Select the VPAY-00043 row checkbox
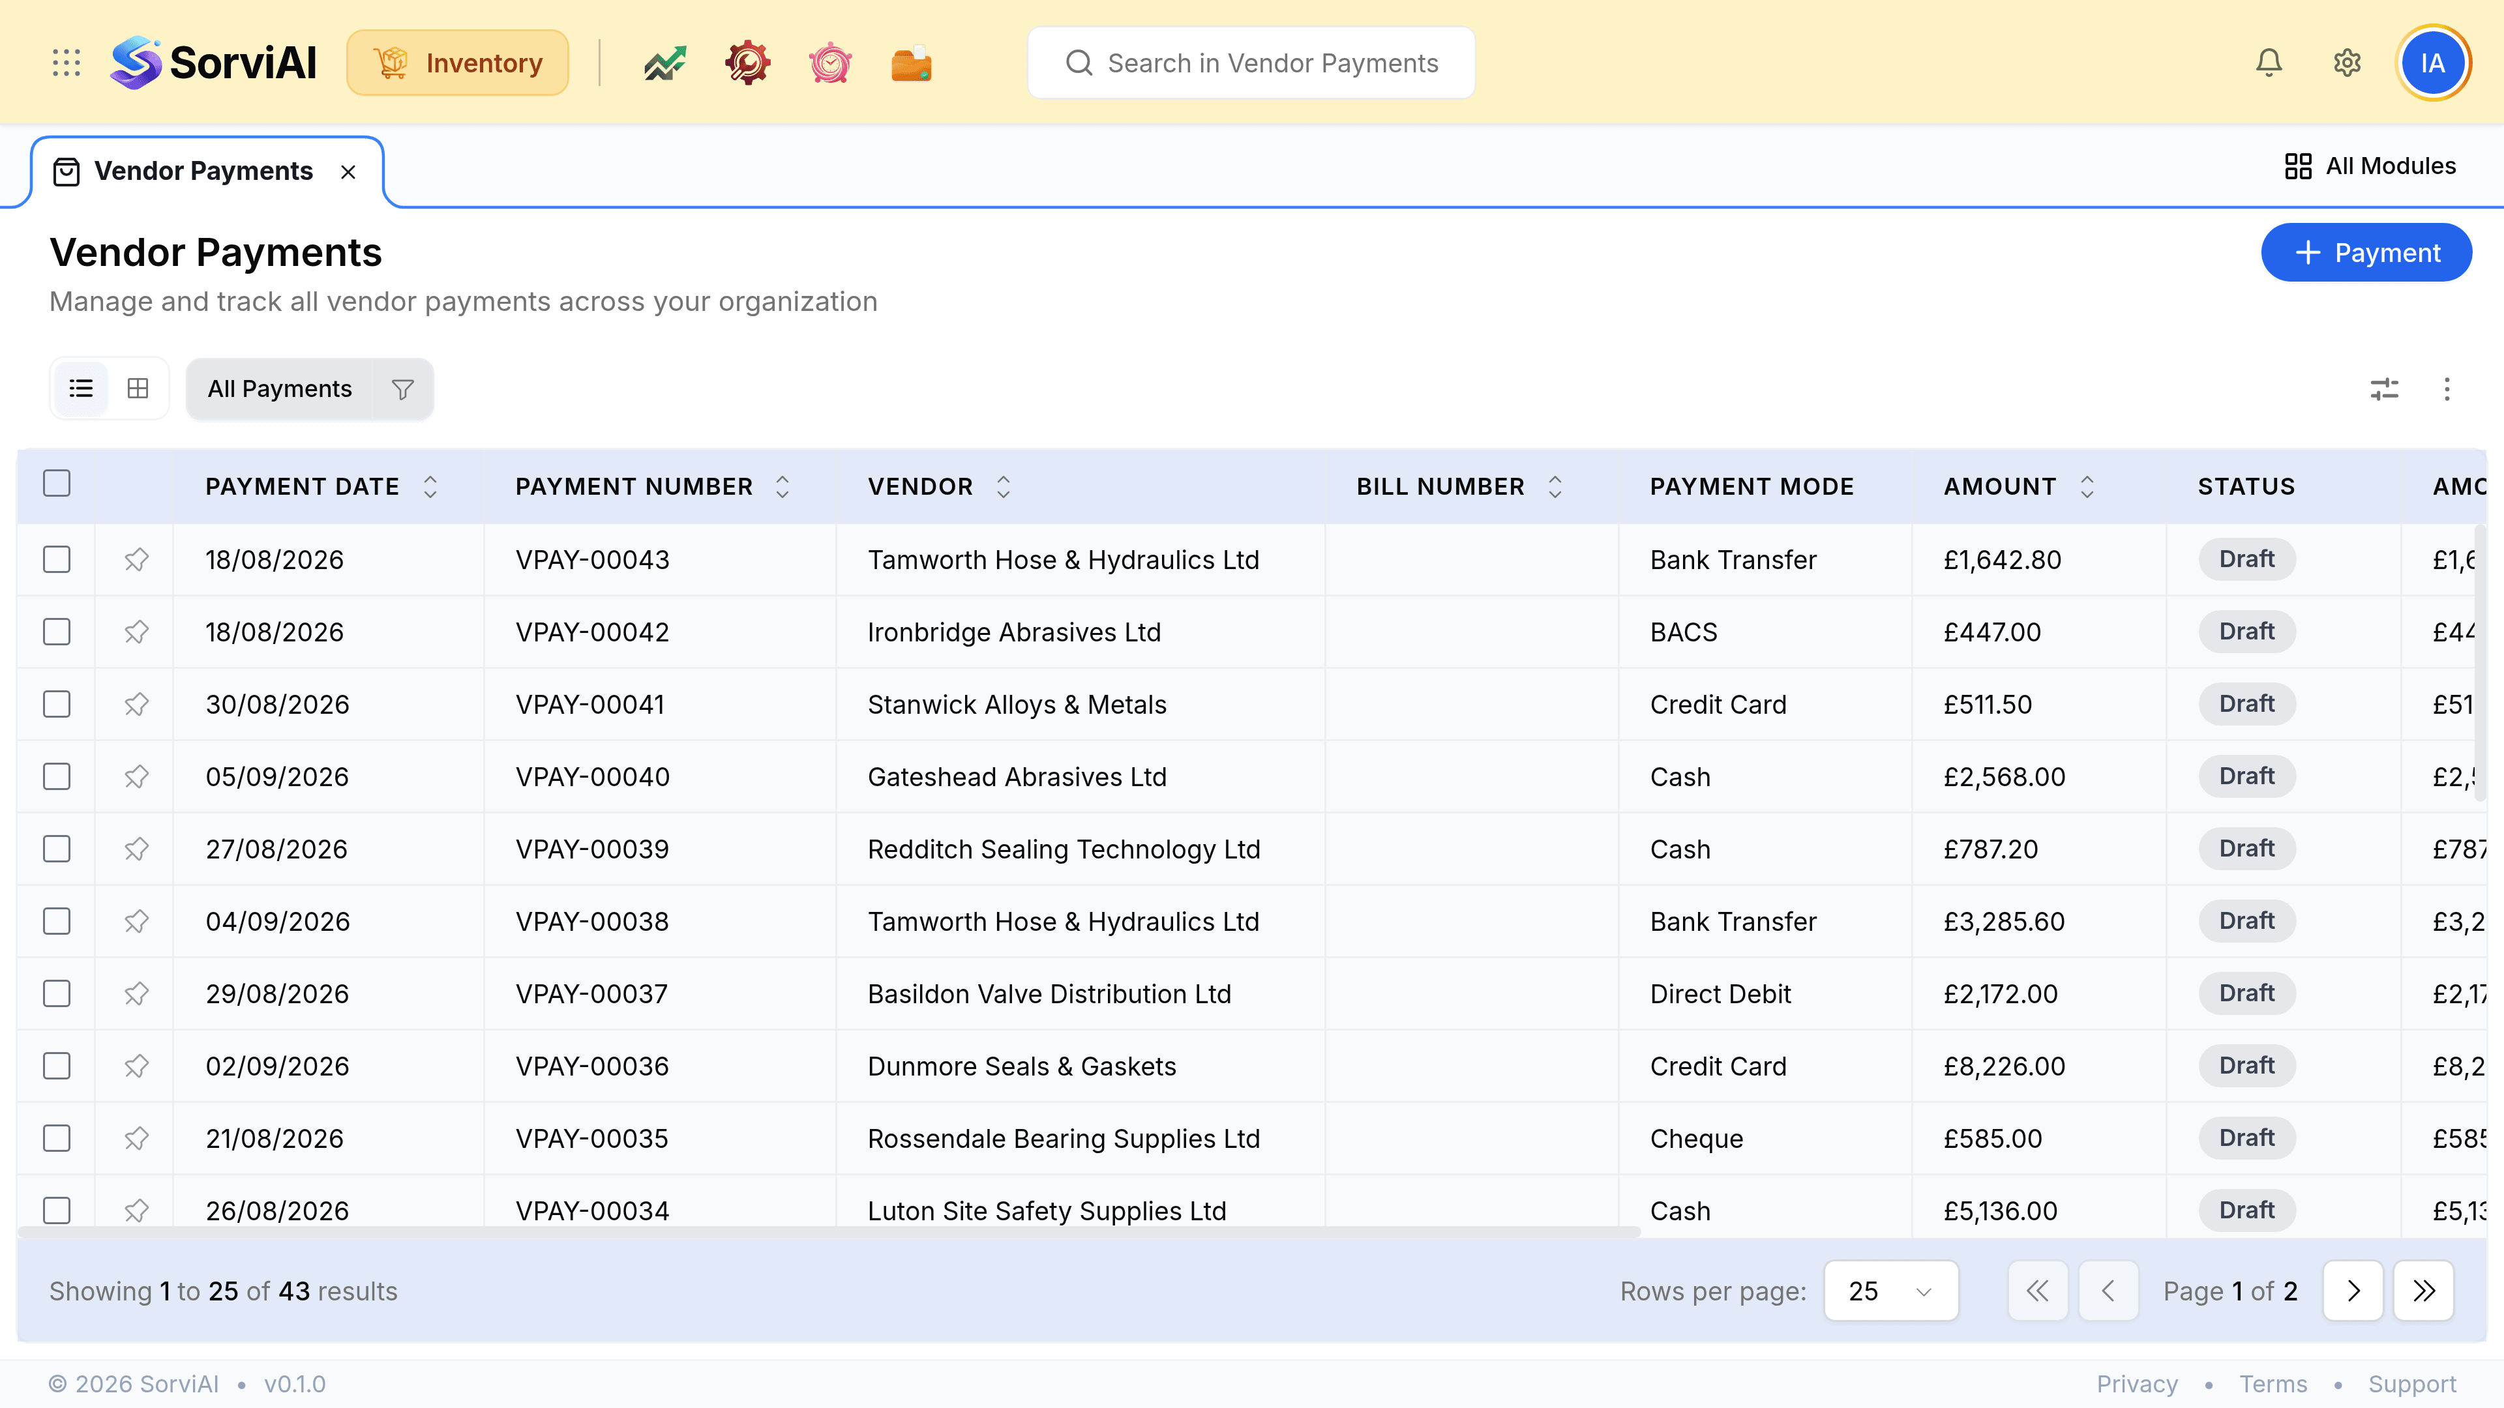The height and width of the screenshot is (1408, 2504). coord(57,560)
